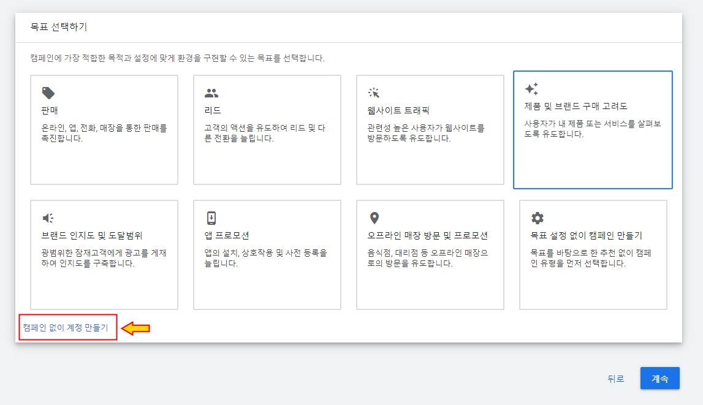Pick 오프라인 매장 방문 및 프로모션 title

click(x=428, y=235)
